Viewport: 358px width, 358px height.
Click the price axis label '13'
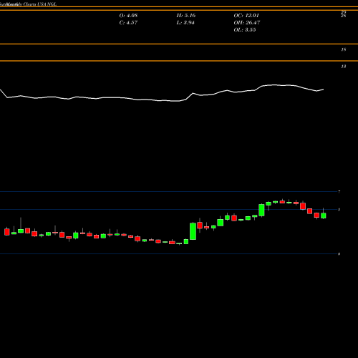click(x=344, y=67)
